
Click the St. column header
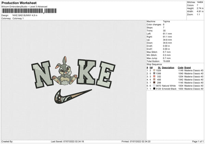(x=159, y=68)
